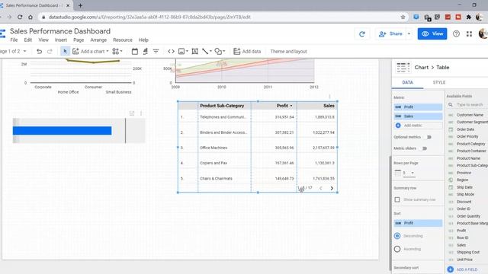Click the blue plus icon beside ADD A FIELD
488x274 pixels.
click(450, 269)
